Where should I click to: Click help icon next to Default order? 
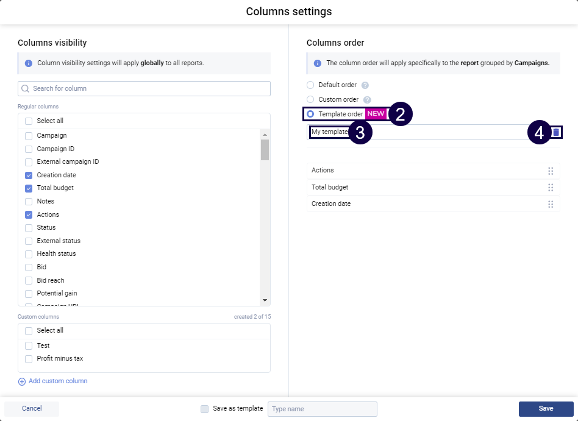point(365,85)
